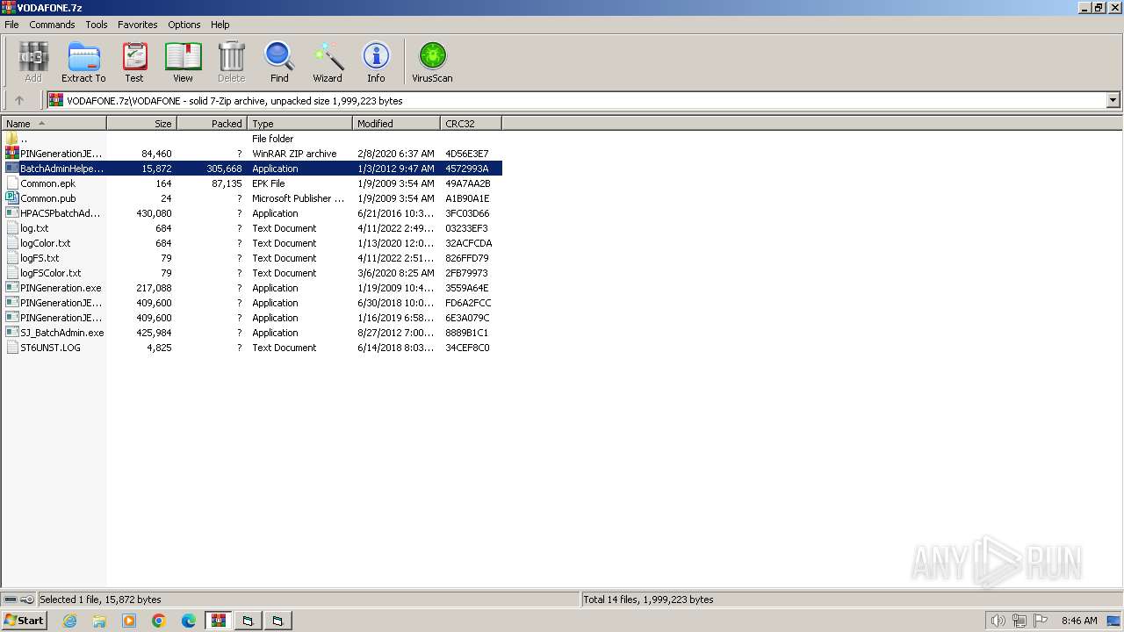Click the volume speaker tray icon

click(998, 621)
